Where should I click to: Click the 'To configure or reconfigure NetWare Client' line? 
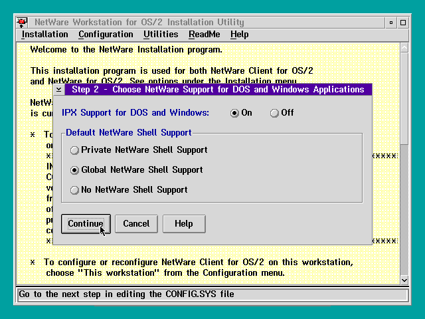coord(199,263)
